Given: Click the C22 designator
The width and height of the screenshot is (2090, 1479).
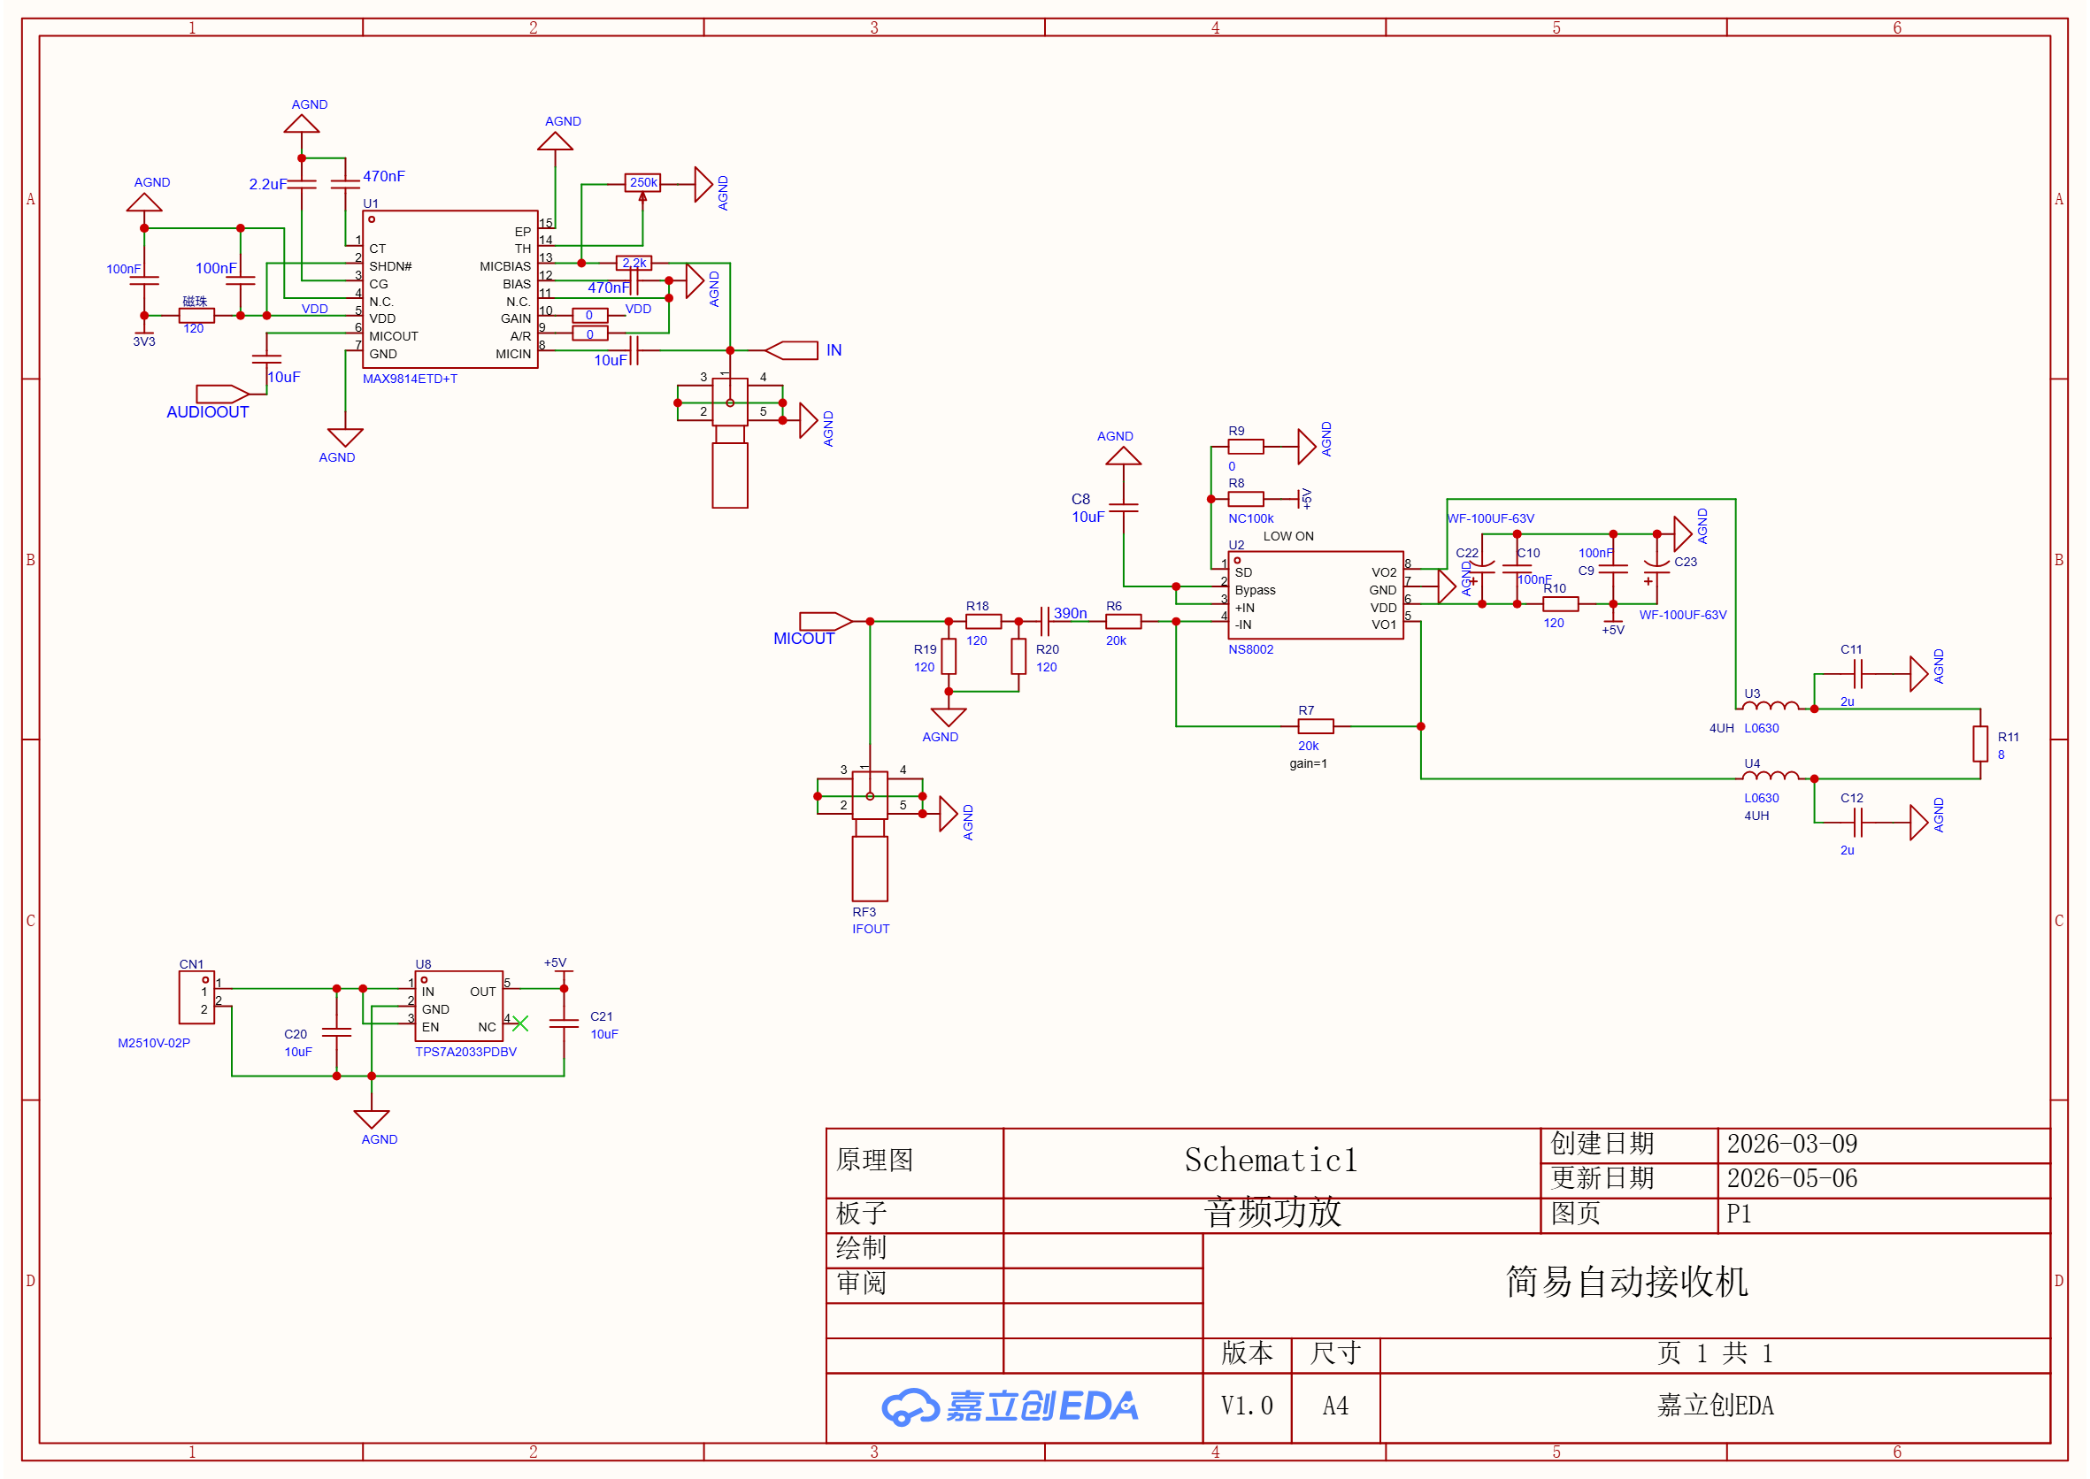Looking at the screenshot, I should pos(1467,553).
